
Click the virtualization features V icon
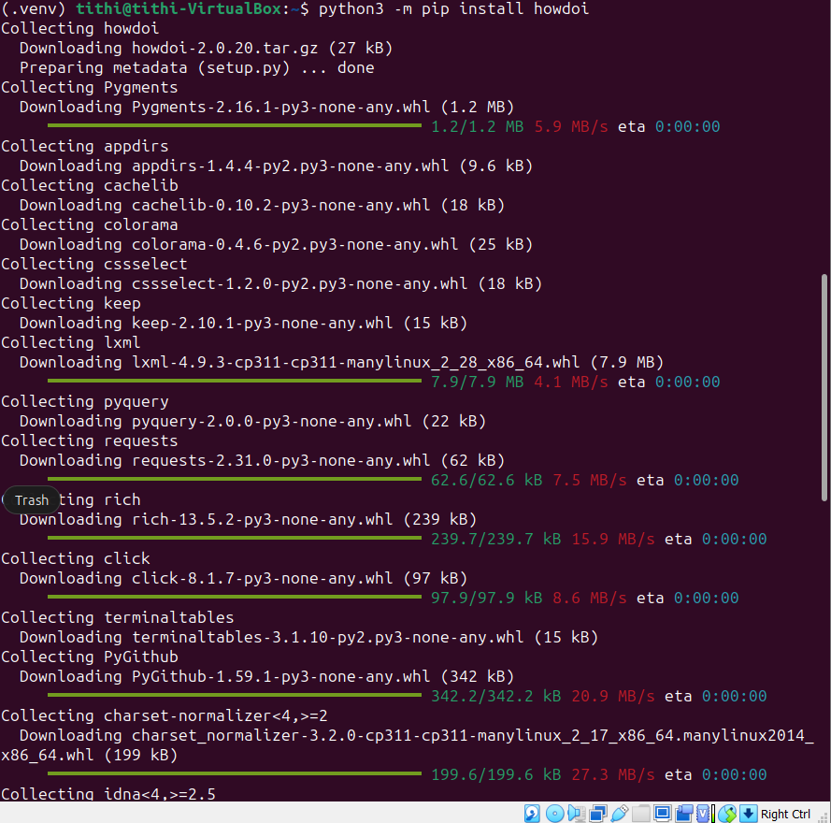(x=704, y=813)
